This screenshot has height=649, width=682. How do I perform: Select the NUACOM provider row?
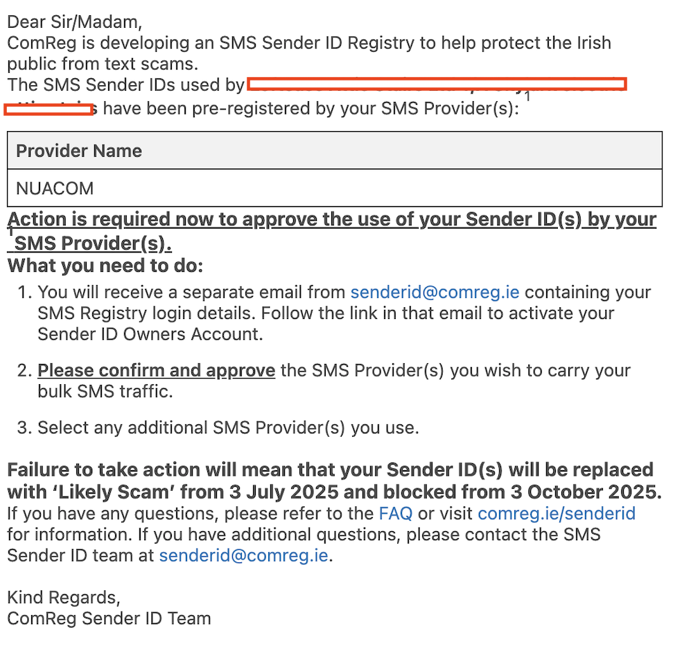point(335,188)
